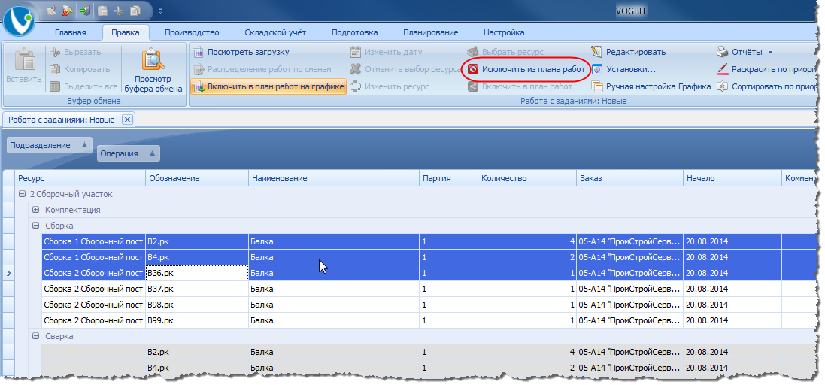
Task: Click the Редактировать button label
Action: pos(636,52)
